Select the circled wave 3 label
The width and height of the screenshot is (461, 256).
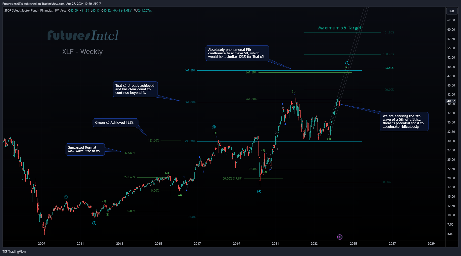(x=214, y=127)
